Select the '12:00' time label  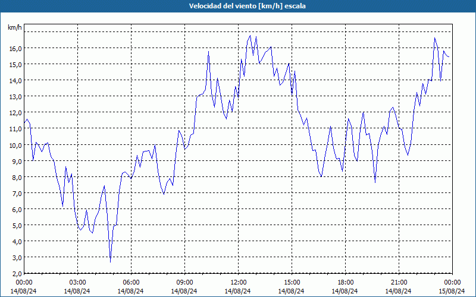click(238, 283)
